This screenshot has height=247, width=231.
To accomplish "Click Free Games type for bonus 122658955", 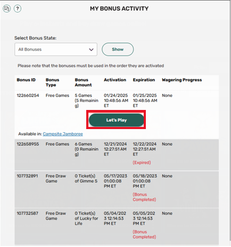I will (x=57, y=144).
